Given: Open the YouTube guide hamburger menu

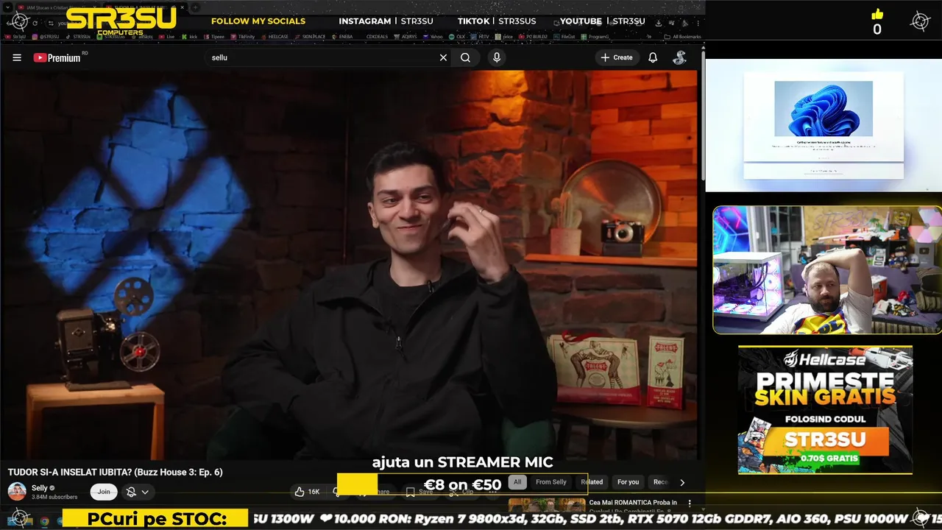Looking at the screenshot, I should coord(17,57).
